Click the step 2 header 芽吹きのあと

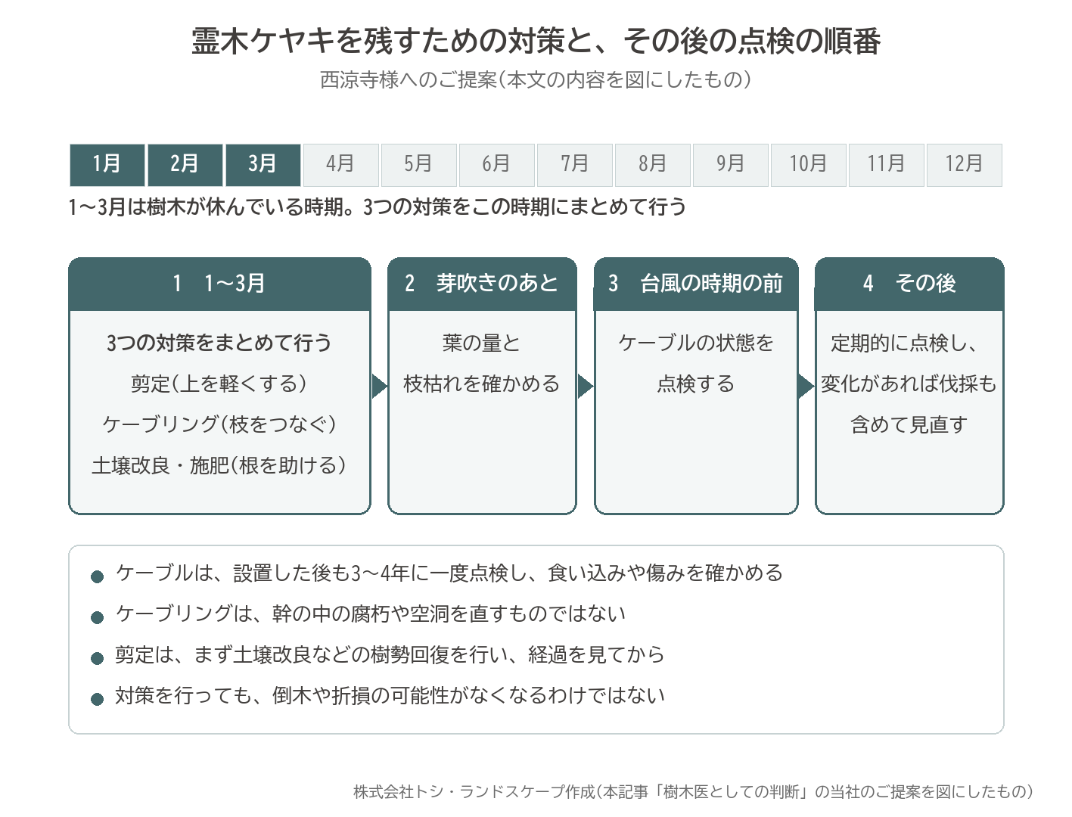pos(483,284)
